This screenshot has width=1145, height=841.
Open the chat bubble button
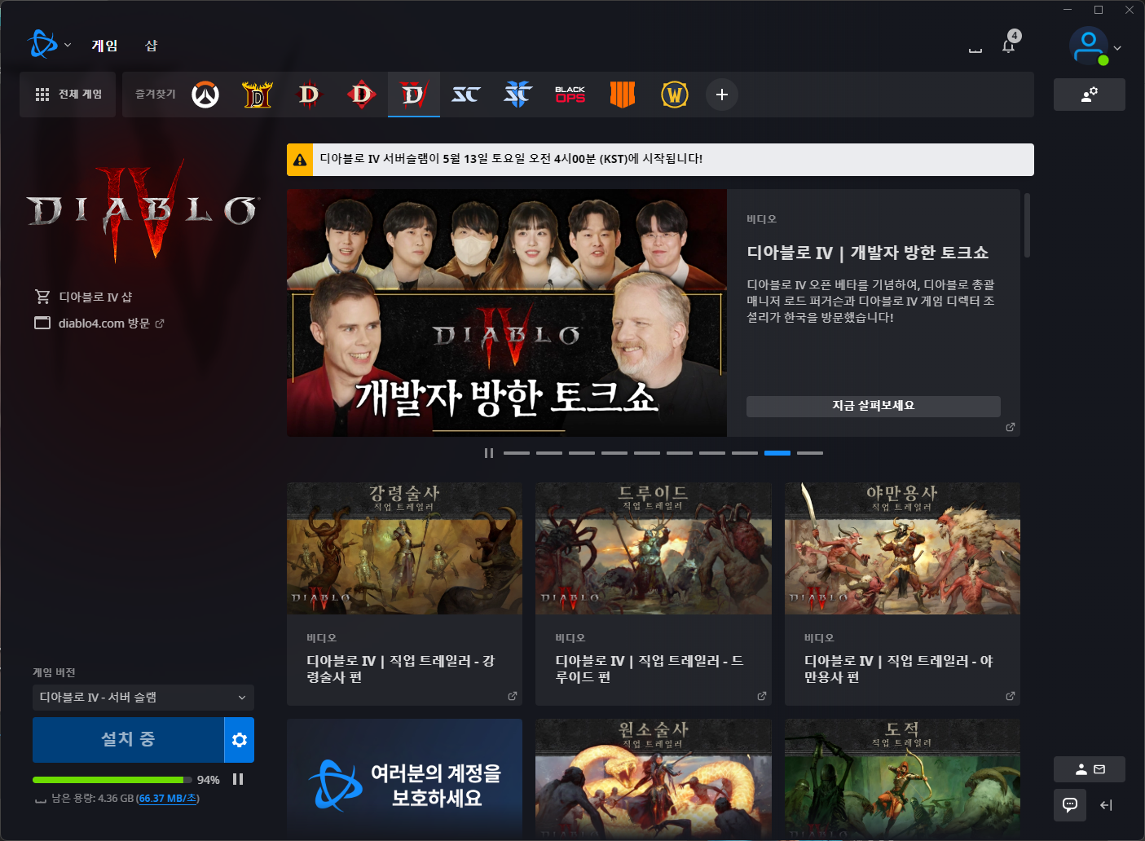coord(1070,805)
